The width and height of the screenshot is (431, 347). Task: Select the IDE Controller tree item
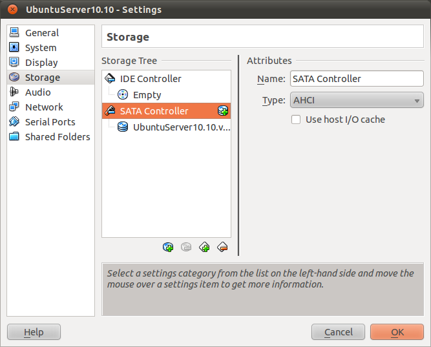(x=151, y=79)
